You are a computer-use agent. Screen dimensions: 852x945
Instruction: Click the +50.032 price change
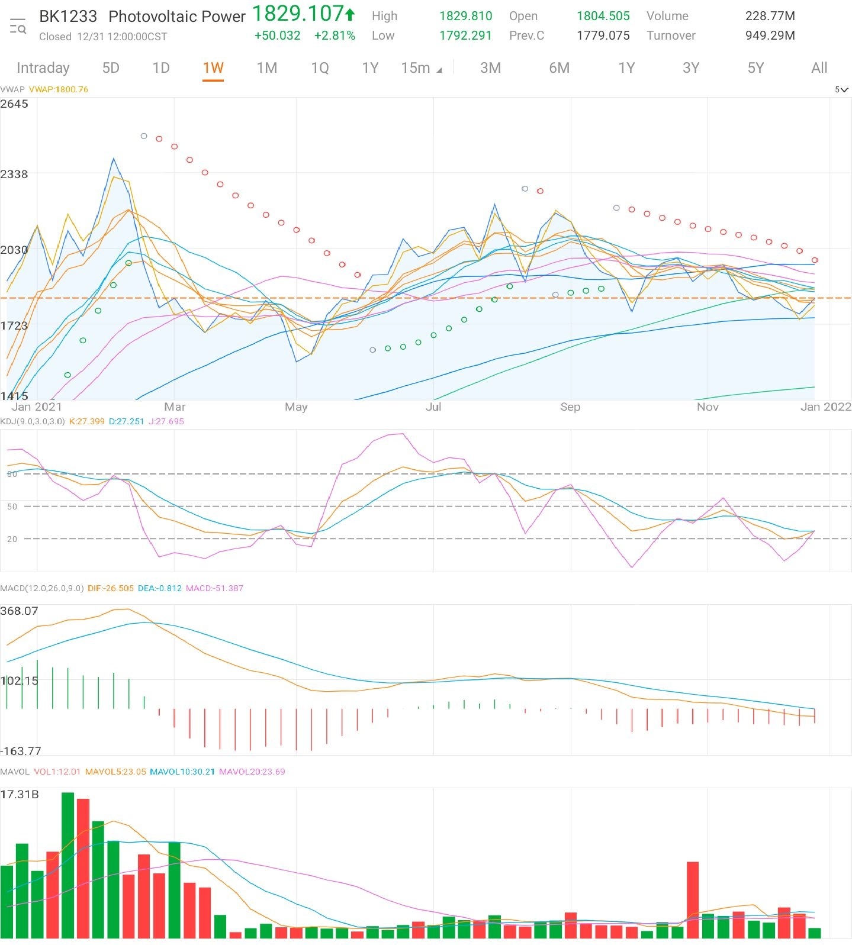[x=277, y=36]
